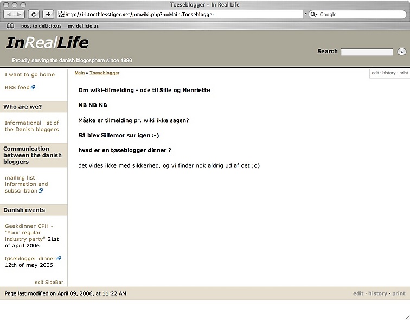410x320 pixels.
Task: Click the InRealLife site logo
Action: 47,43
